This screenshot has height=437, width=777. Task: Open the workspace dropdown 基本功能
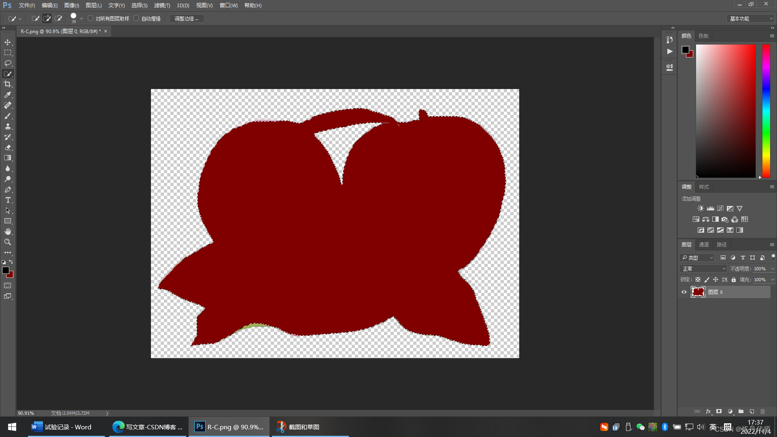pyautogui.click(x=751, y=19)
